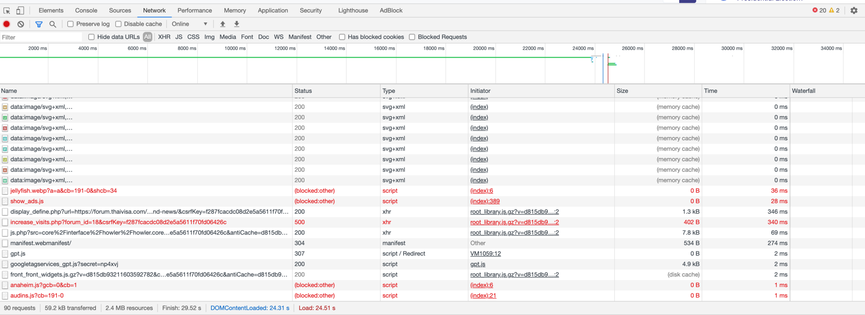Filter requests by Other
This screenshot has height=315, width=865.
pos(324,37)
